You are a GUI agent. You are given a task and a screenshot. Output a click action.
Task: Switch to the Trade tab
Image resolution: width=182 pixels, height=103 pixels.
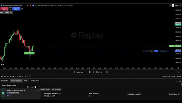tap(26, 81)
